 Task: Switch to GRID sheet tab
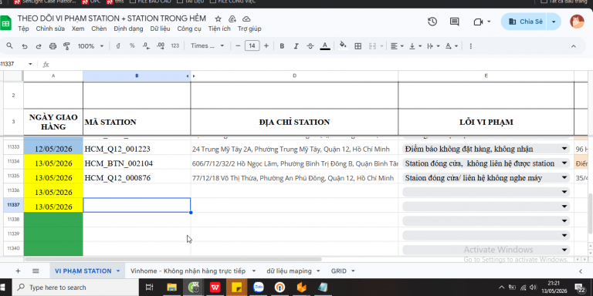tap(338, 271)
